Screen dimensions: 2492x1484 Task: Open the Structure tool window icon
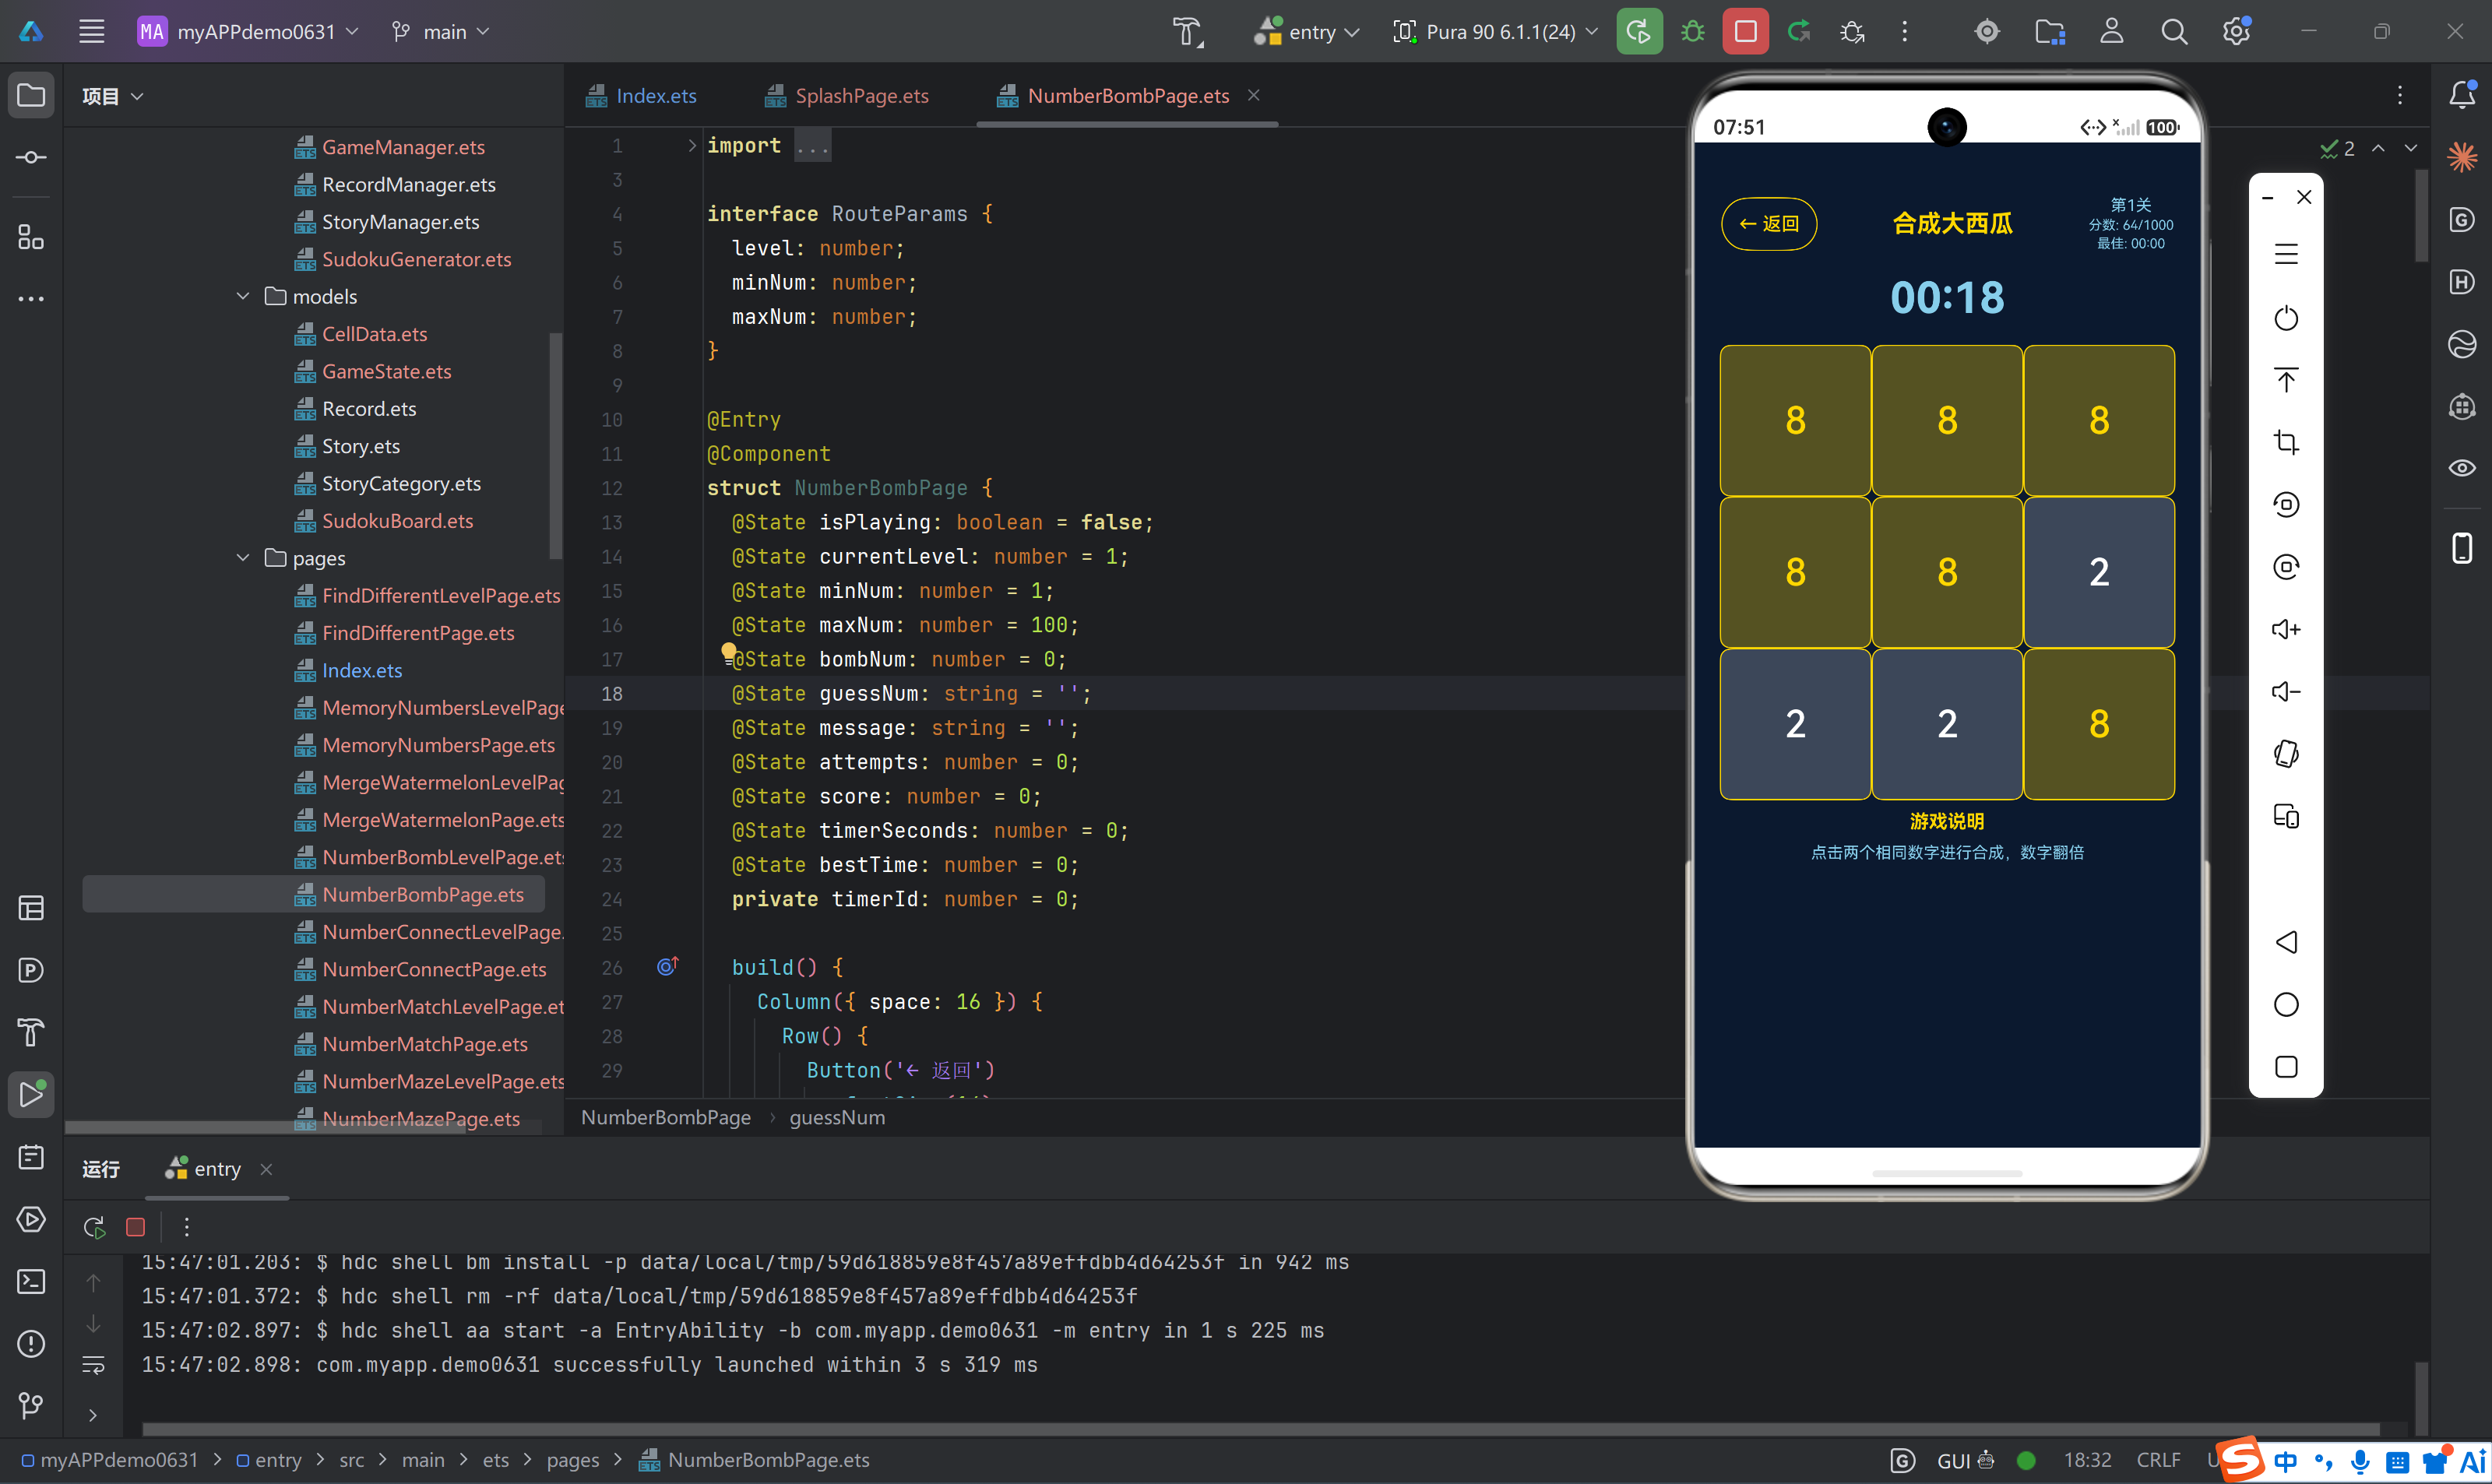coord(31,237)
